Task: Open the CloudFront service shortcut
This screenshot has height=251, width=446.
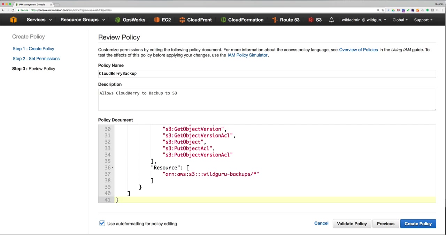Action: point(195,20)
